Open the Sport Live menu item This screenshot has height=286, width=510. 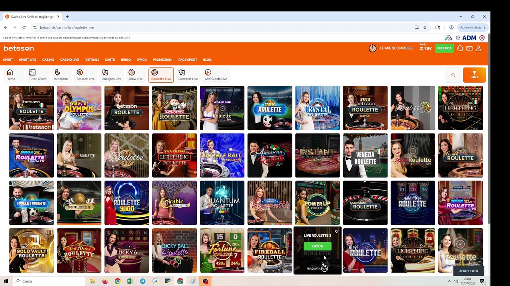coord(27,60)
